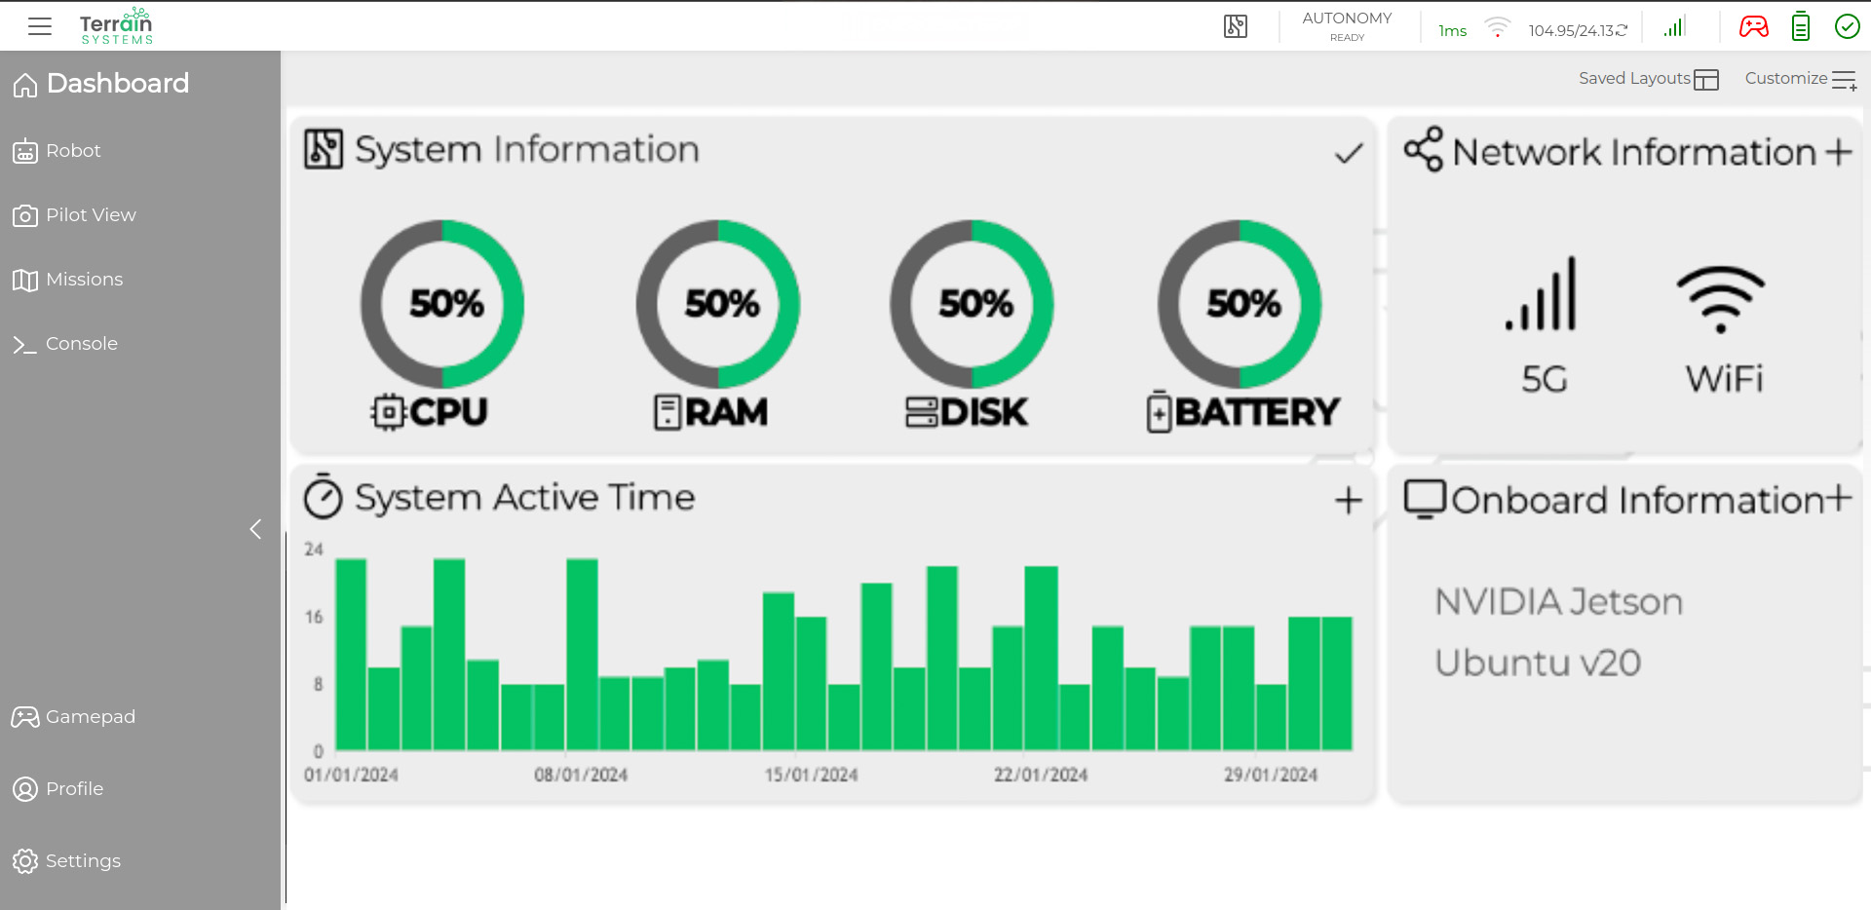
Task: Click the circuit board icon in top bar
Action: 1235,26
